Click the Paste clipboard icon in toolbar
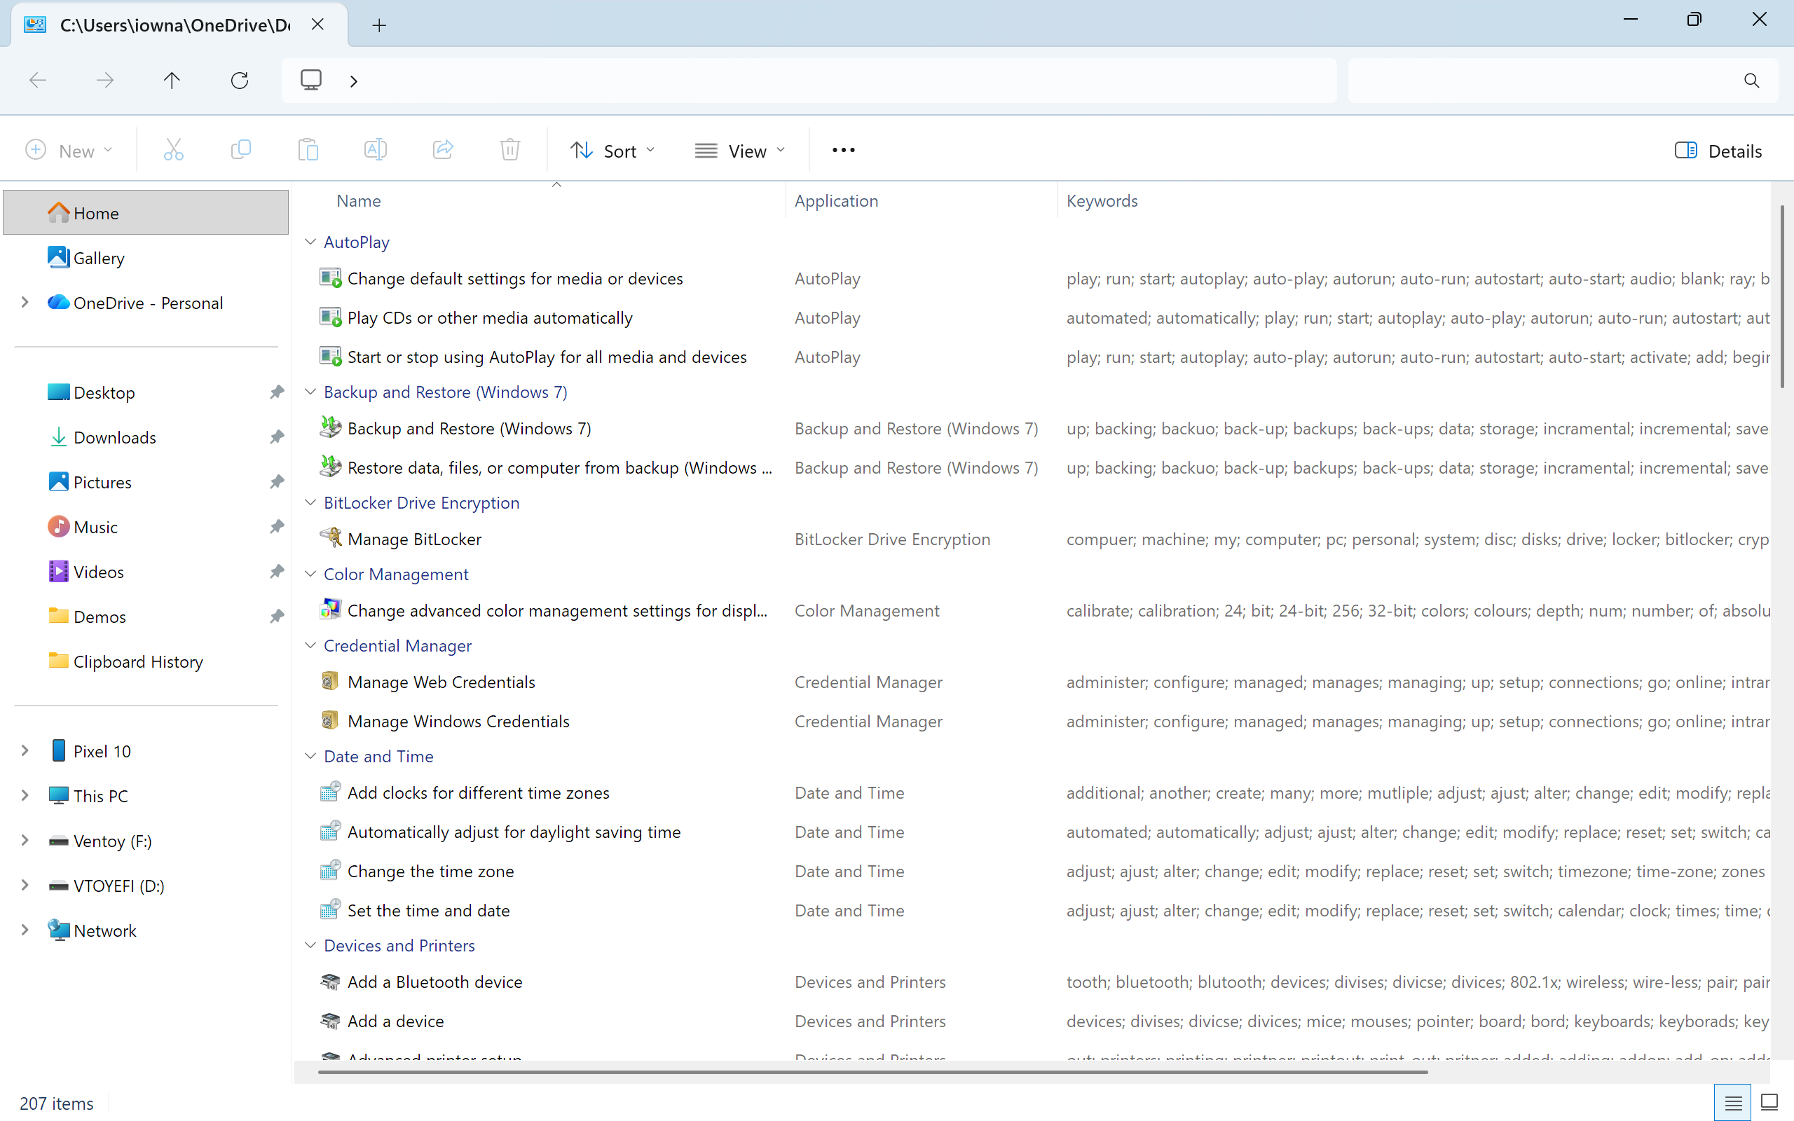Screen dimensions: 1794x1121 [x=308, y=151]
